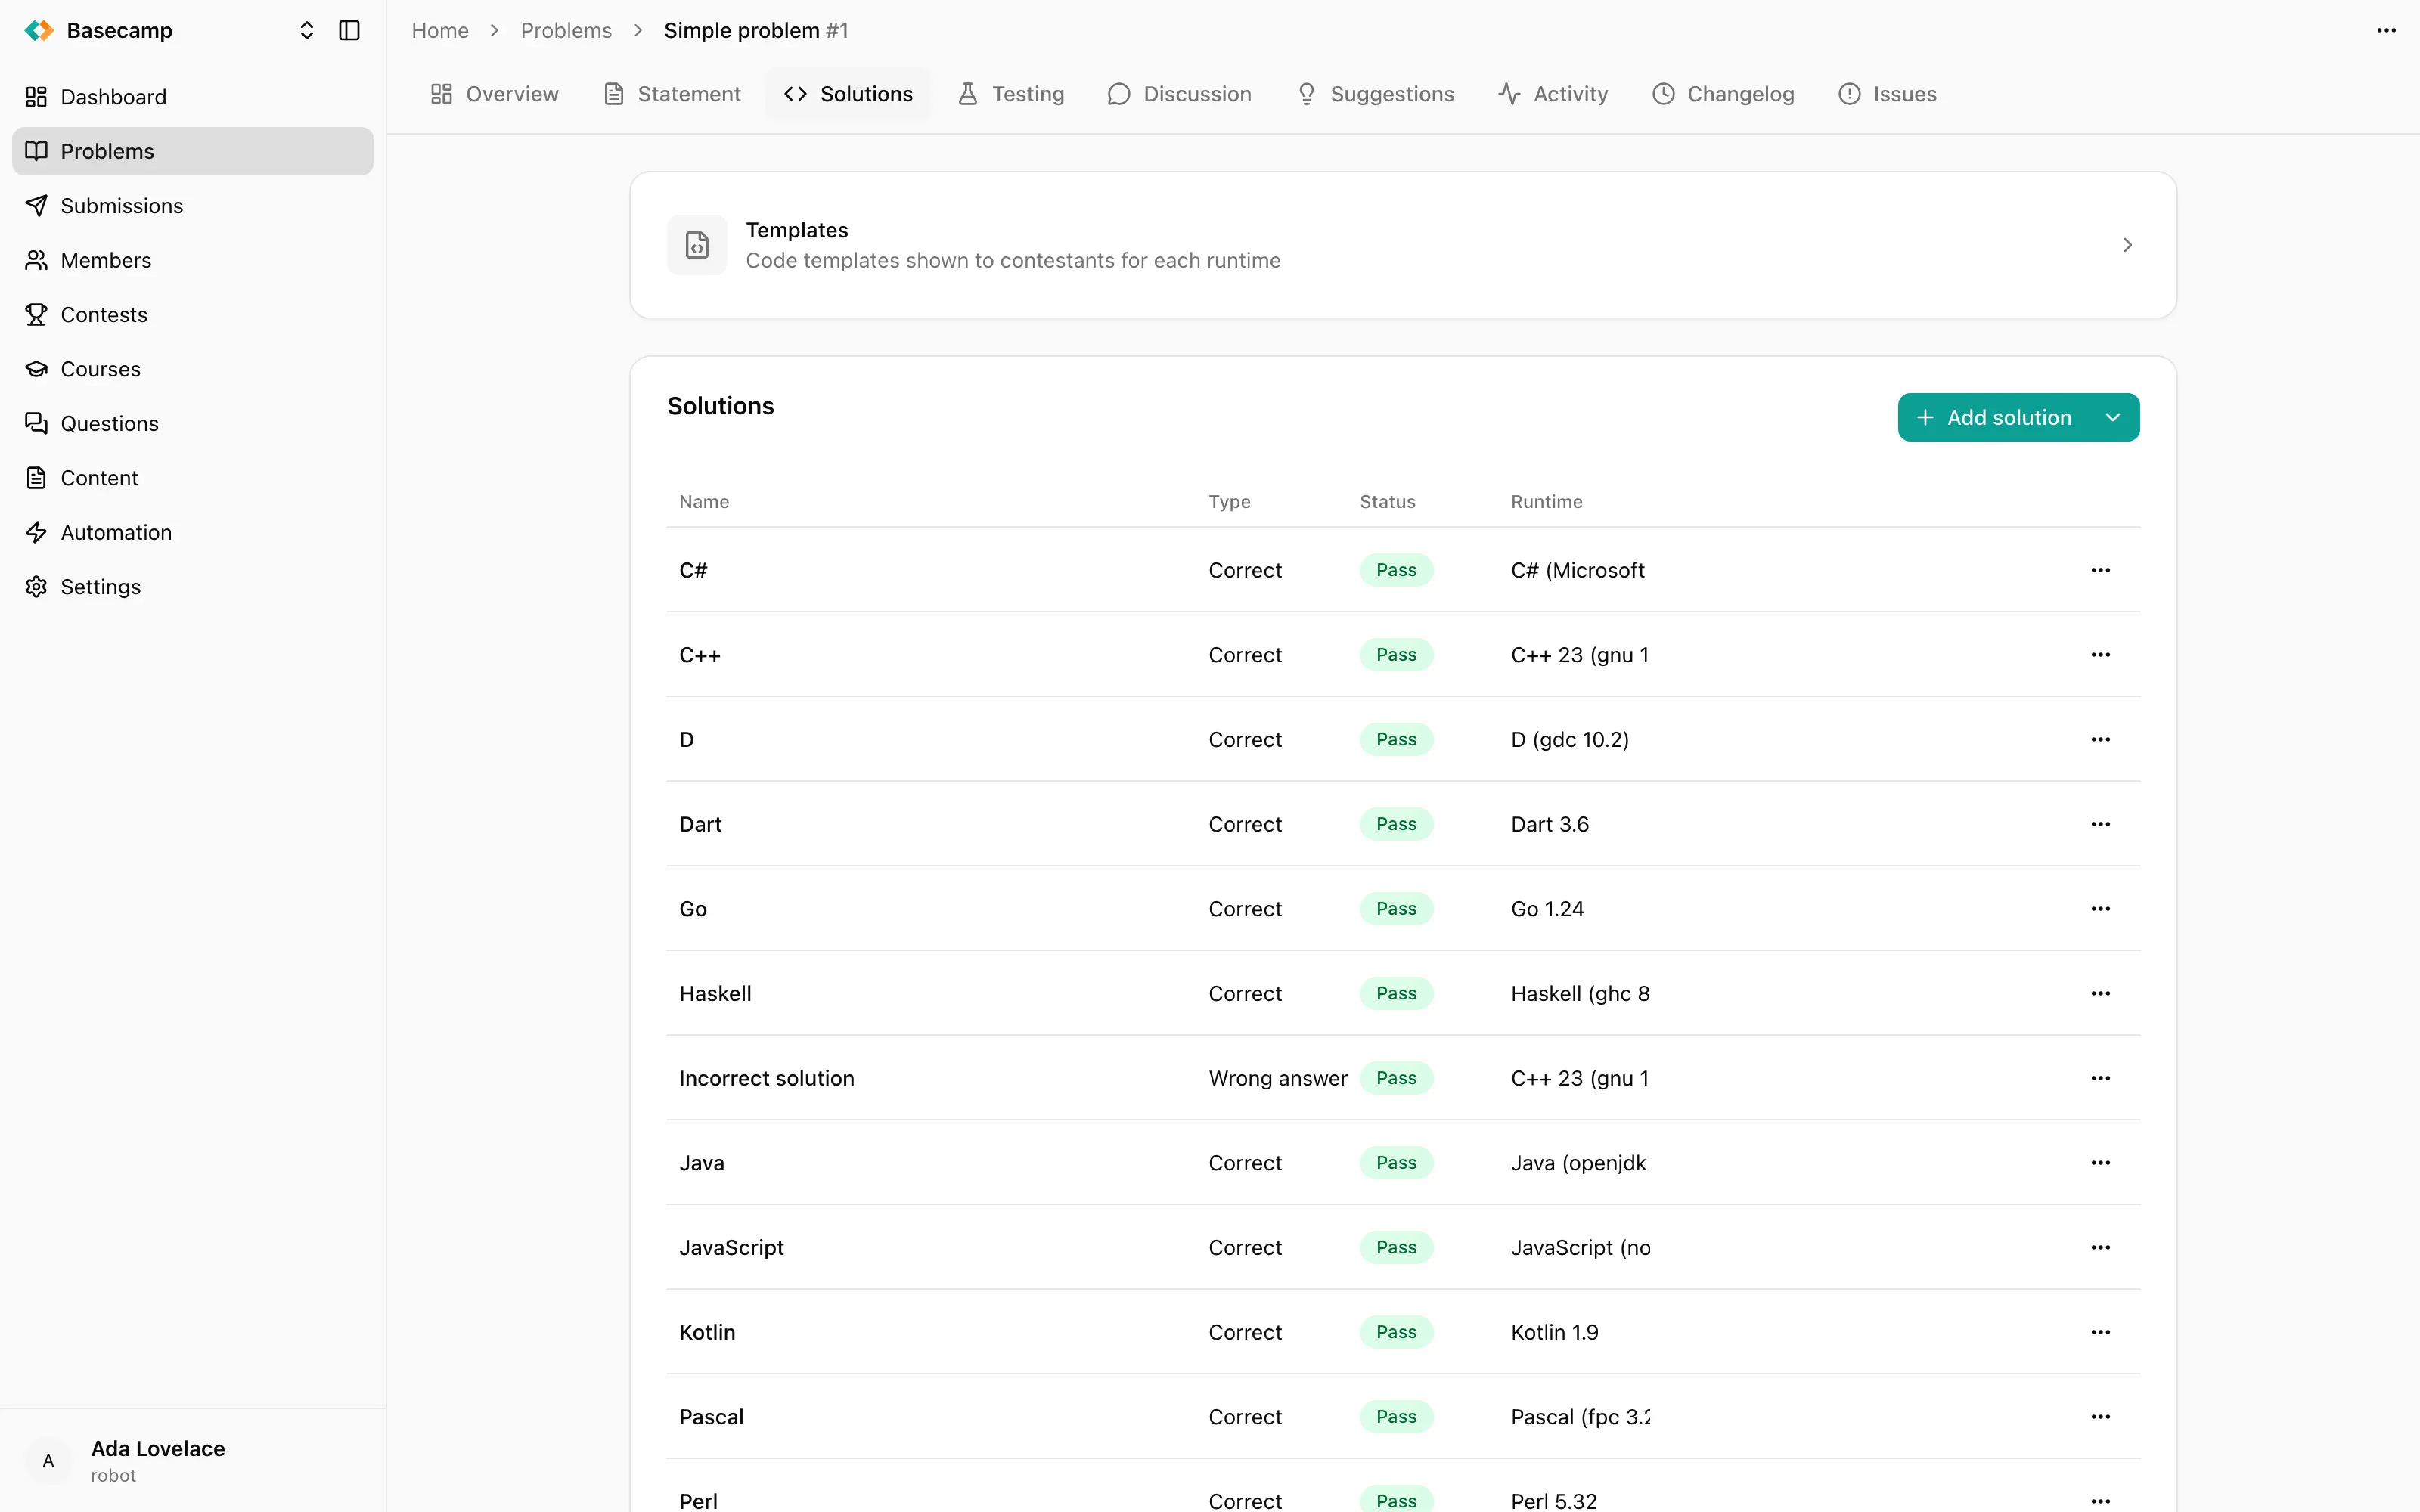This screenshot has height=1512, width=2420.
Task: Go to Content in the sidebar
Action: [x=193, y=478]
